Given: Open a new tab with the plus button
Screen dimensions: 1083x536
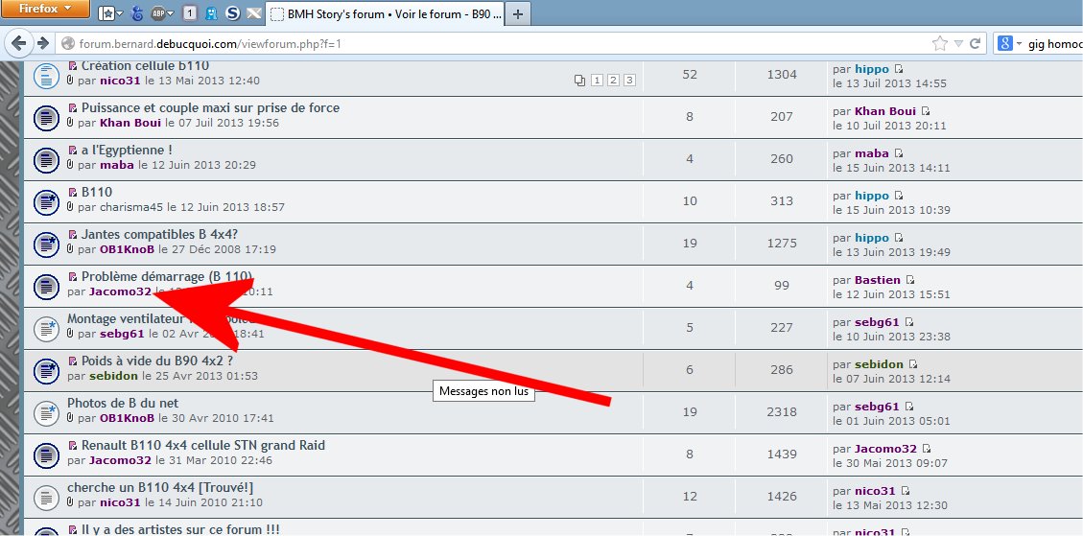Looking at the screenshot, I should click(518, 14).
